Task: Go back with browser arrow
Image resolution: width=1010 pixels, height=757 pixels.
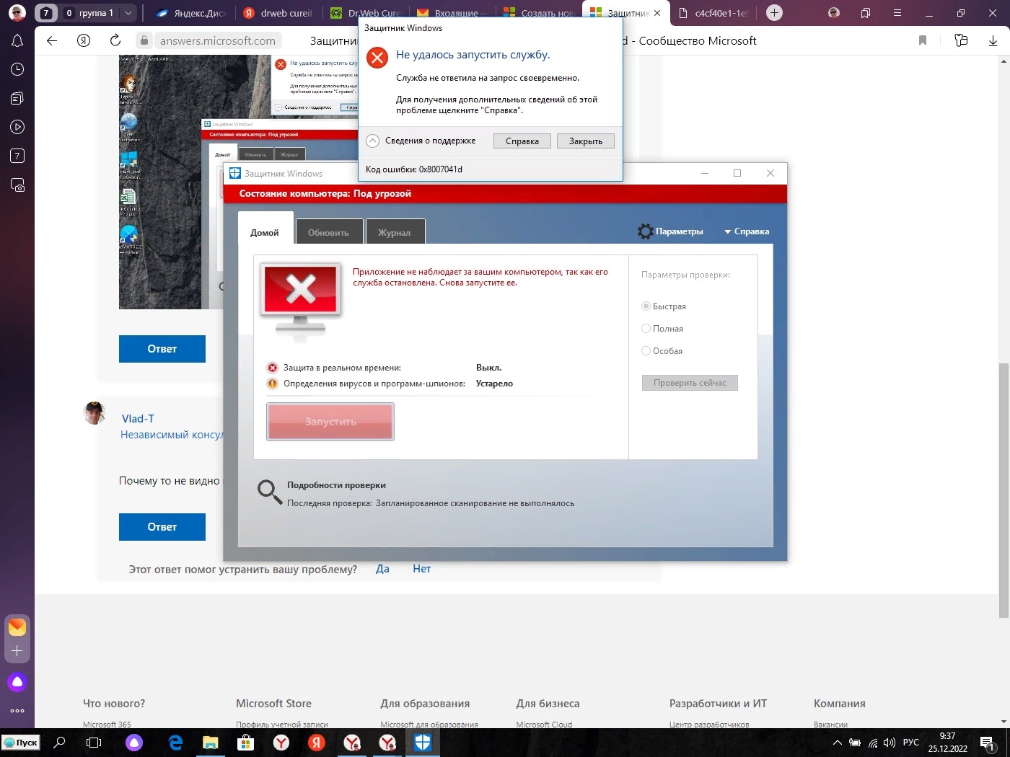Action: coord(52,41)
